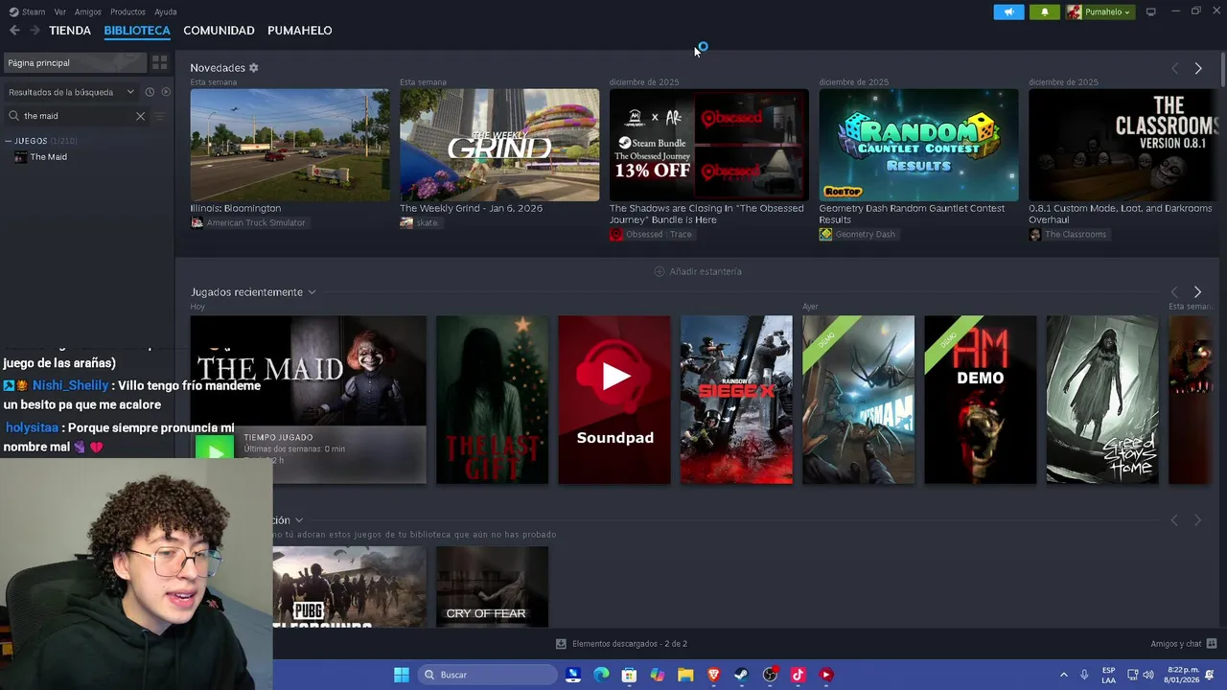The height and width of the screenshot is (690, 1227).
Task: Select the AM Demo game cover
Action: (x=980, y=400)
